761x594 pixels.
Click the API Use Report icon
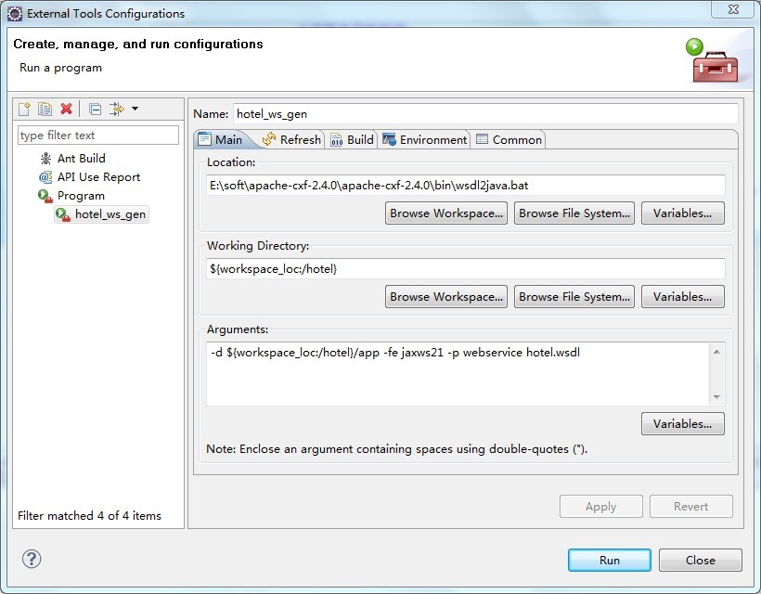coord(45,177)
